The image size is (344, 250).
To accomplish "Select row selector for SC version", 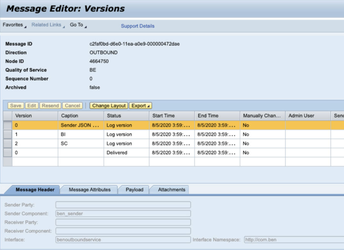I will pyautogui.click(x=8, y=143).
